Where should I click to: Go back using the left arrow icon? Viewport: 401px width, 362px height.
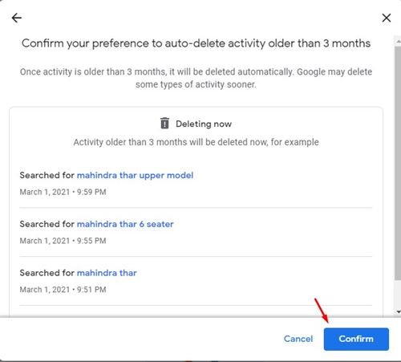pos(17,18)
